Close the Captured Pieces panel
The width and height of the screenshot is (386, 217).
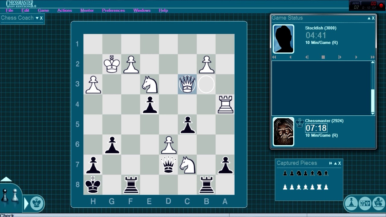click(340, 163)
